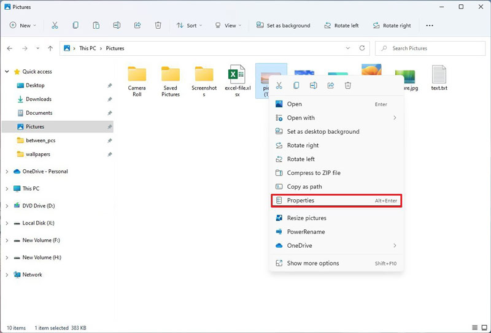Choose Open from context menu

click(x=336, y=104)
